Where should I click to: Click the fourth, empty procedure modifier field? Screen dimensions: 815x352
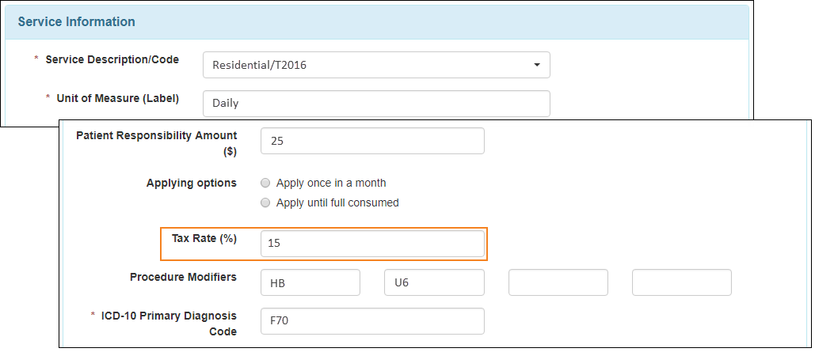[682, 282]
